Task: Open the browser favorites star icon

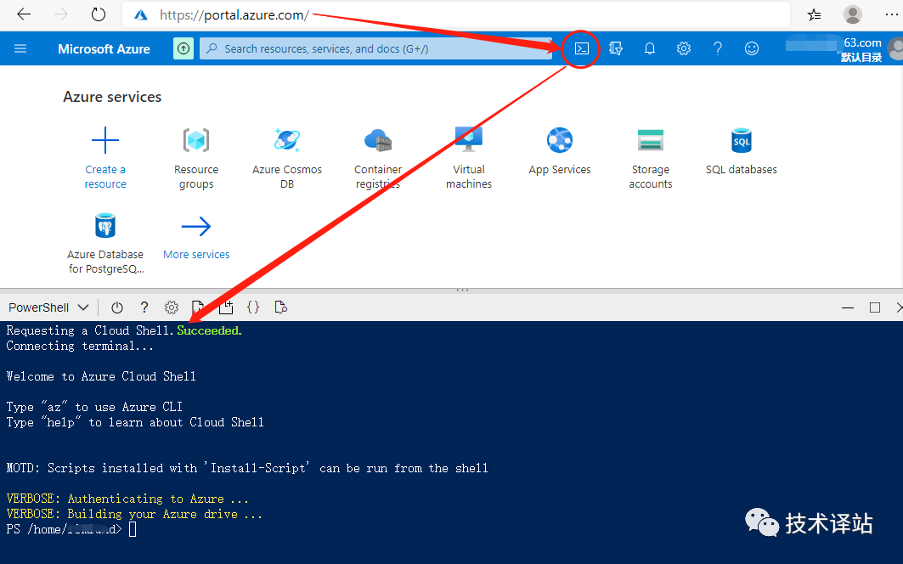Action: 815,15
